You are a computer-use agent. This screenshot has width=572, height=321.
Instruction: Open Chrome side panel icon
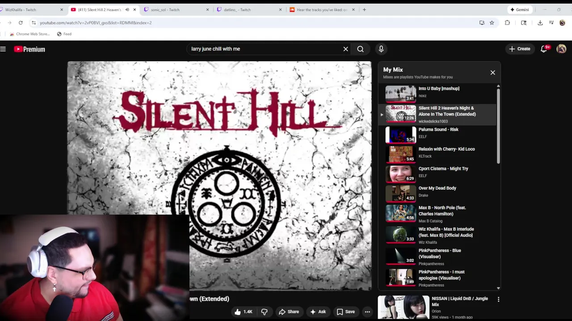pos(524,23)
